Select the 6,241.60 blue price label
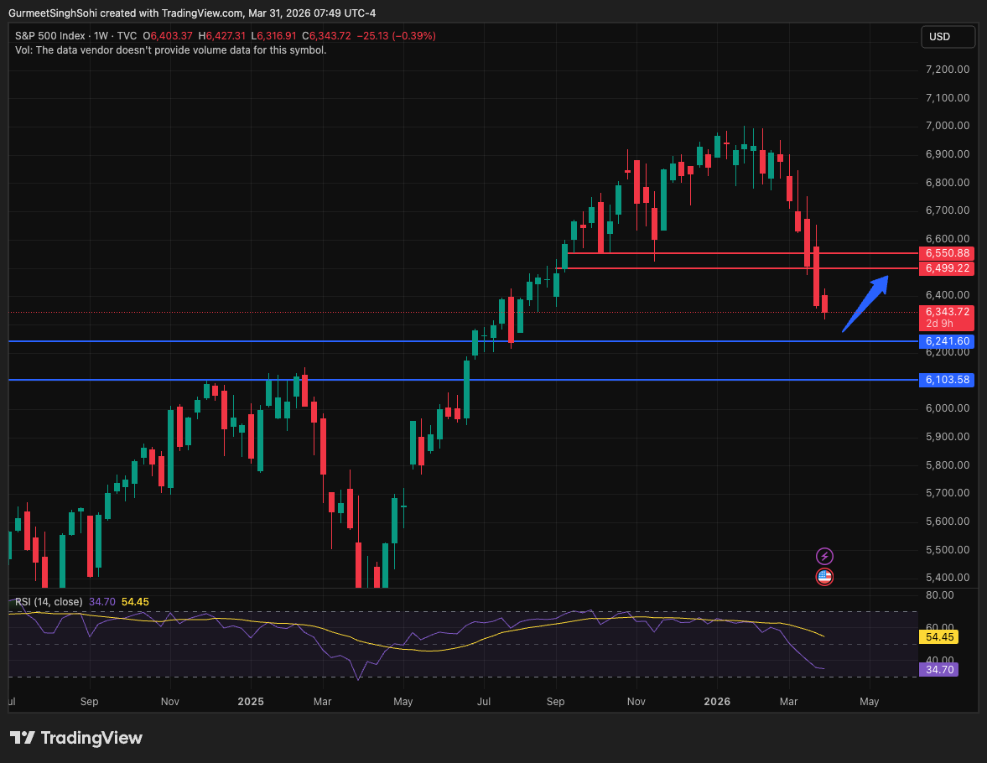Image resolution: width=987 pixels, height=763 pixels. [947, 341]
